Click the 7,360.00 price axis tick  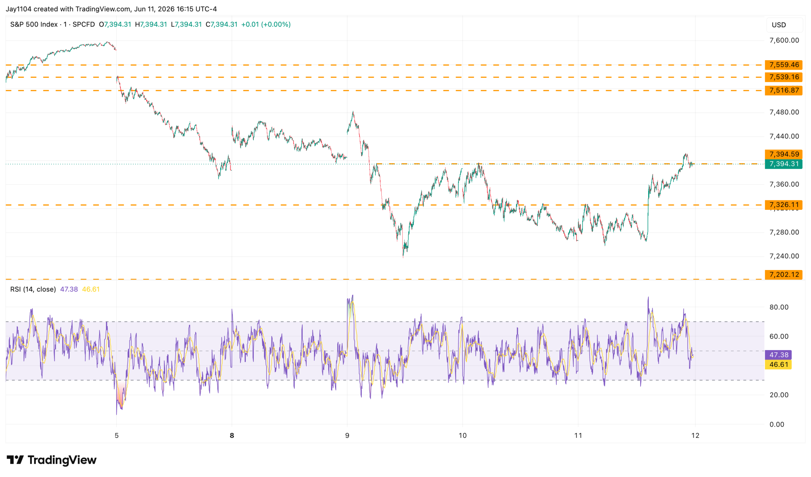click(784, 184)
